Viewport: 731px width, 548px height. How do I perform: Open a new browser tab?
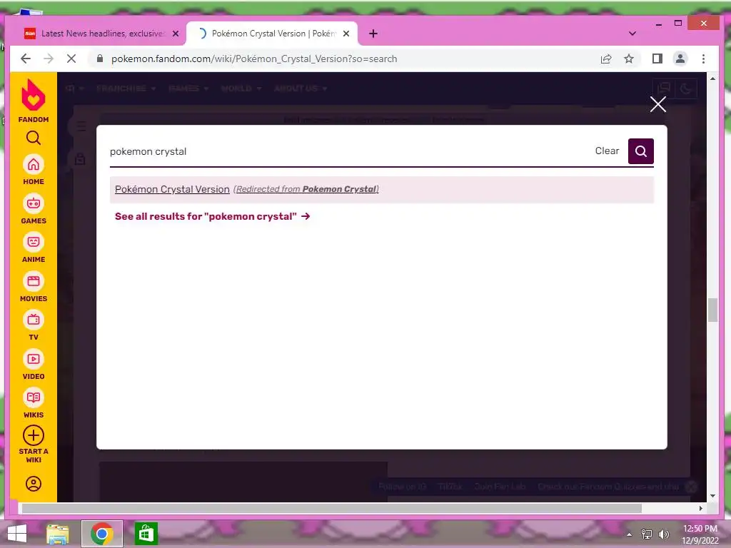tap(373, 34)
